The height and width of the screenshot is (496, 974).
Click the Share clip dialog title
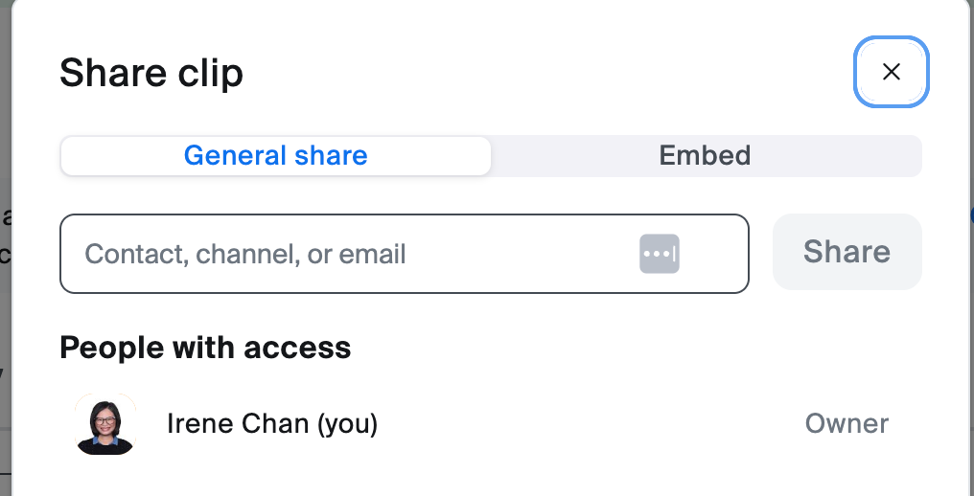tap(151, 74)
